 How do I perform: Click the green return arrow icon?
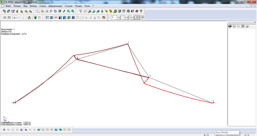click(35, 17)
